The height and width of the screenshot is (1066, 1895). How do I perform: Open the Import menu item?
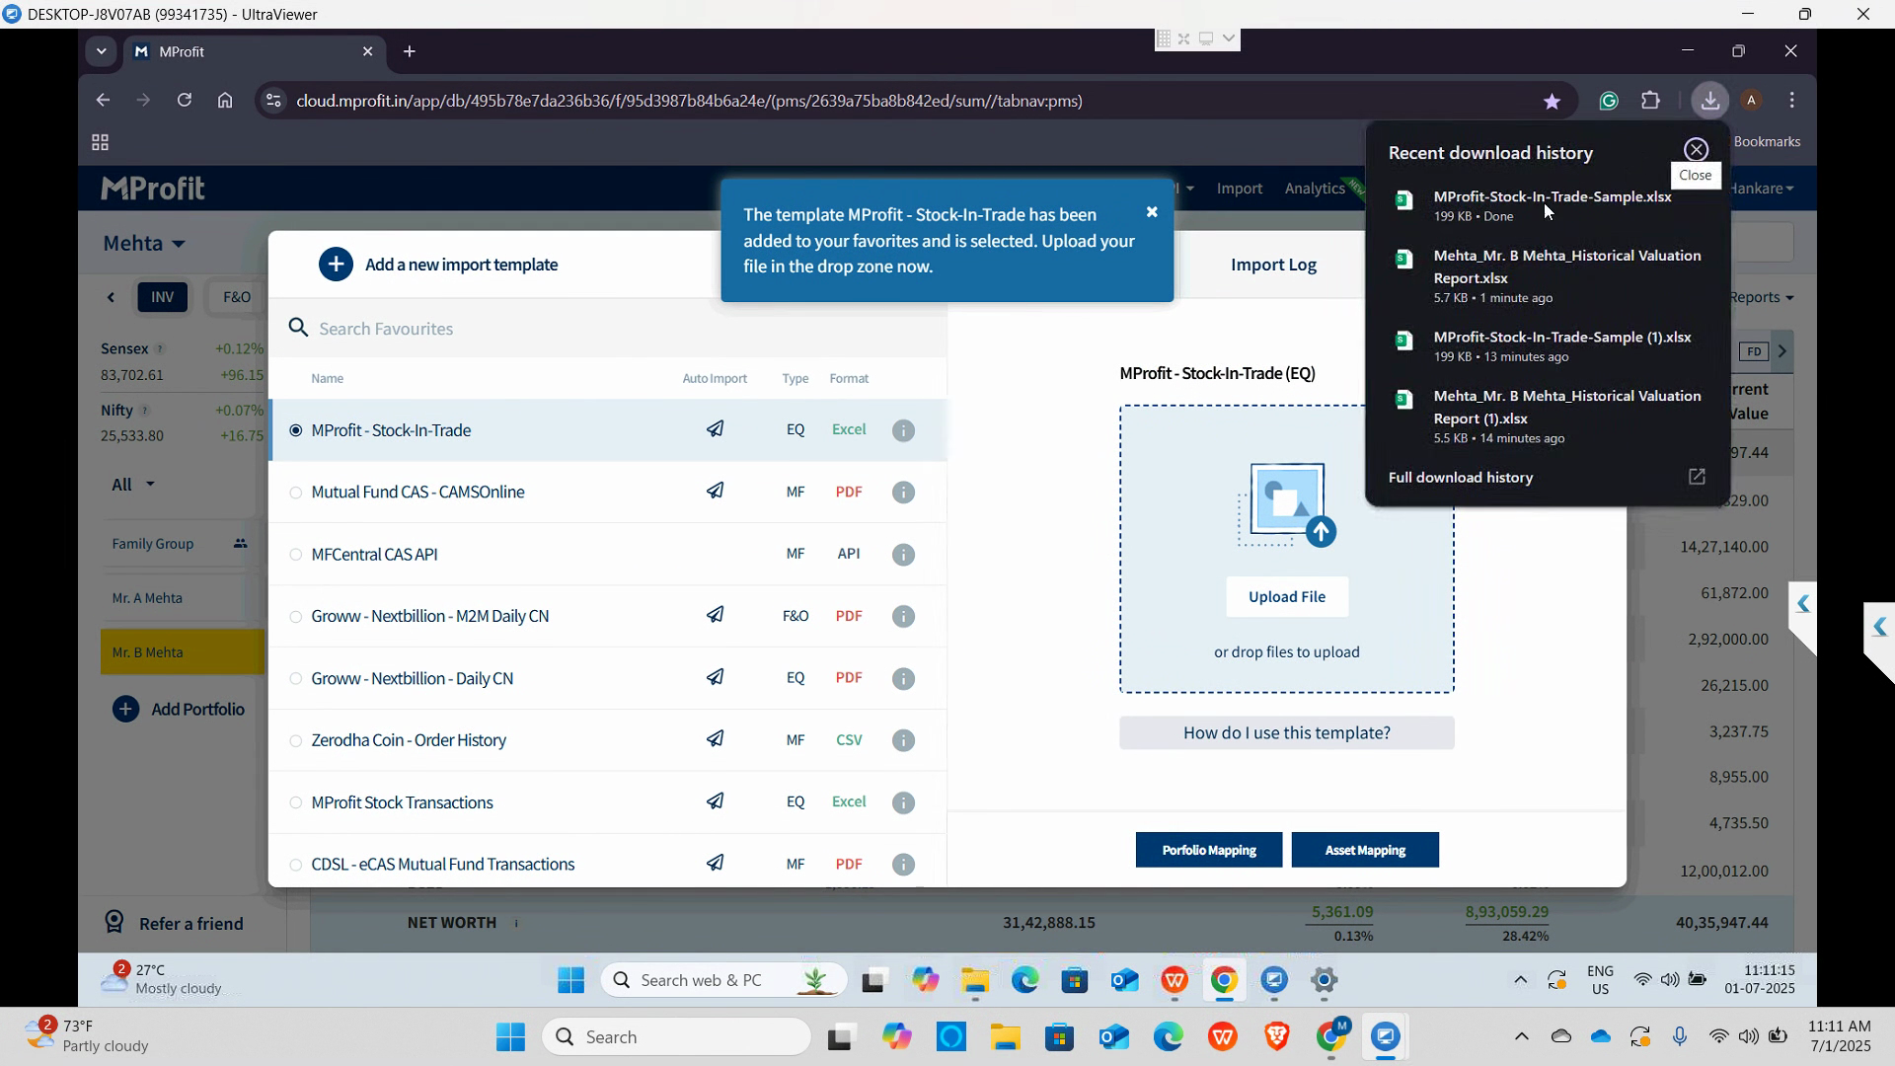coord(1239,189)
